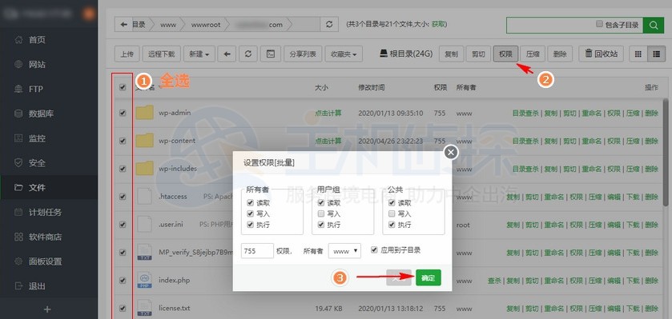Expand the 新建 new dropdown

[x=199, y=54]
